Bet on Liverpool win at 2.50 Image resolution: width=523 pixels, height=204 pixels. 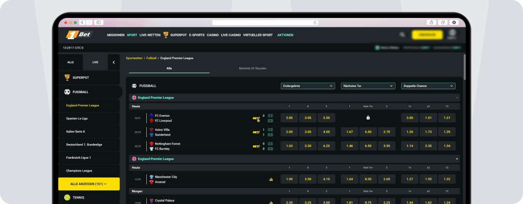pyautogui.click(x=327, y=118)
